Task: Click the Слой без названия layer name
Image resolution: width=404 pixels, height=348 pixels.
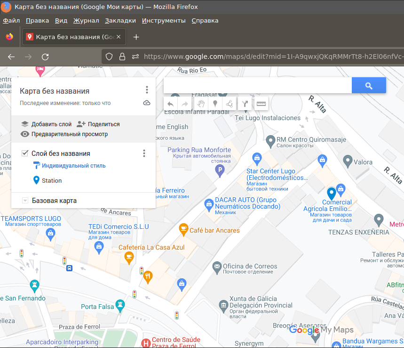Action: [x=61, y=154]
